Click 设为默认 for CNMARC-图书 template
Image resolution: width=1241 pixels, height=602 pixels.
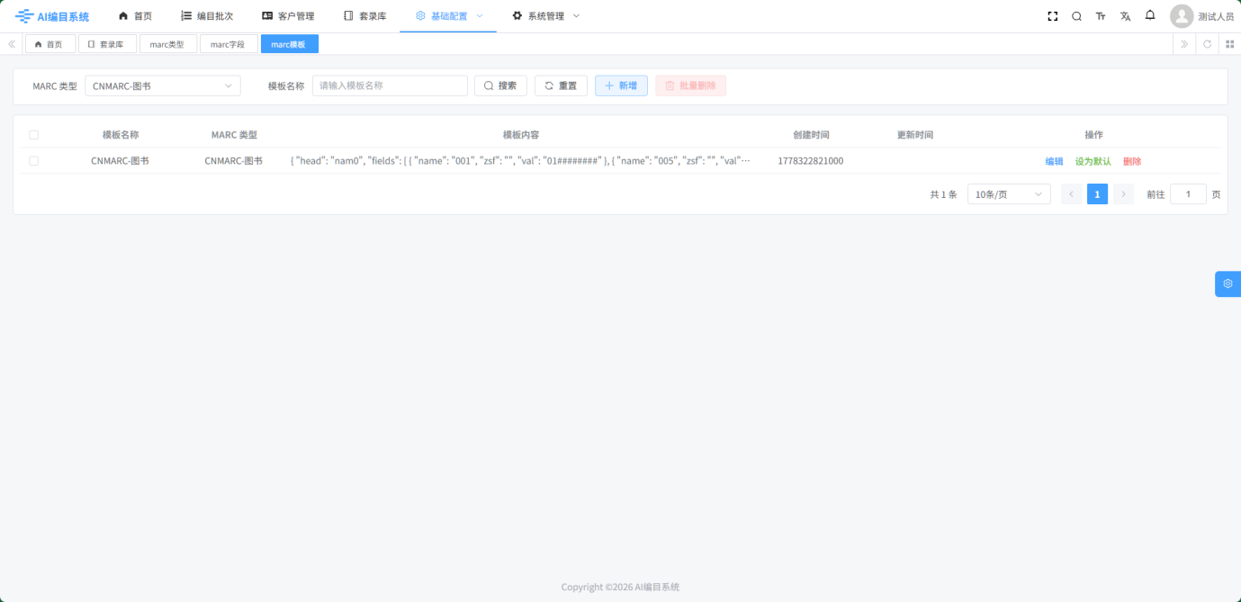click(x=1093, y=161)
